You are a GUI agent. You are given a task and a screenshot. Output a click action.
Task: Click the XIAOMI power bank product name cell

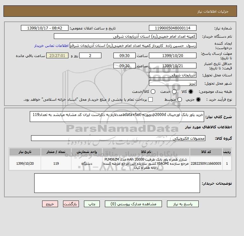point(146,163)
